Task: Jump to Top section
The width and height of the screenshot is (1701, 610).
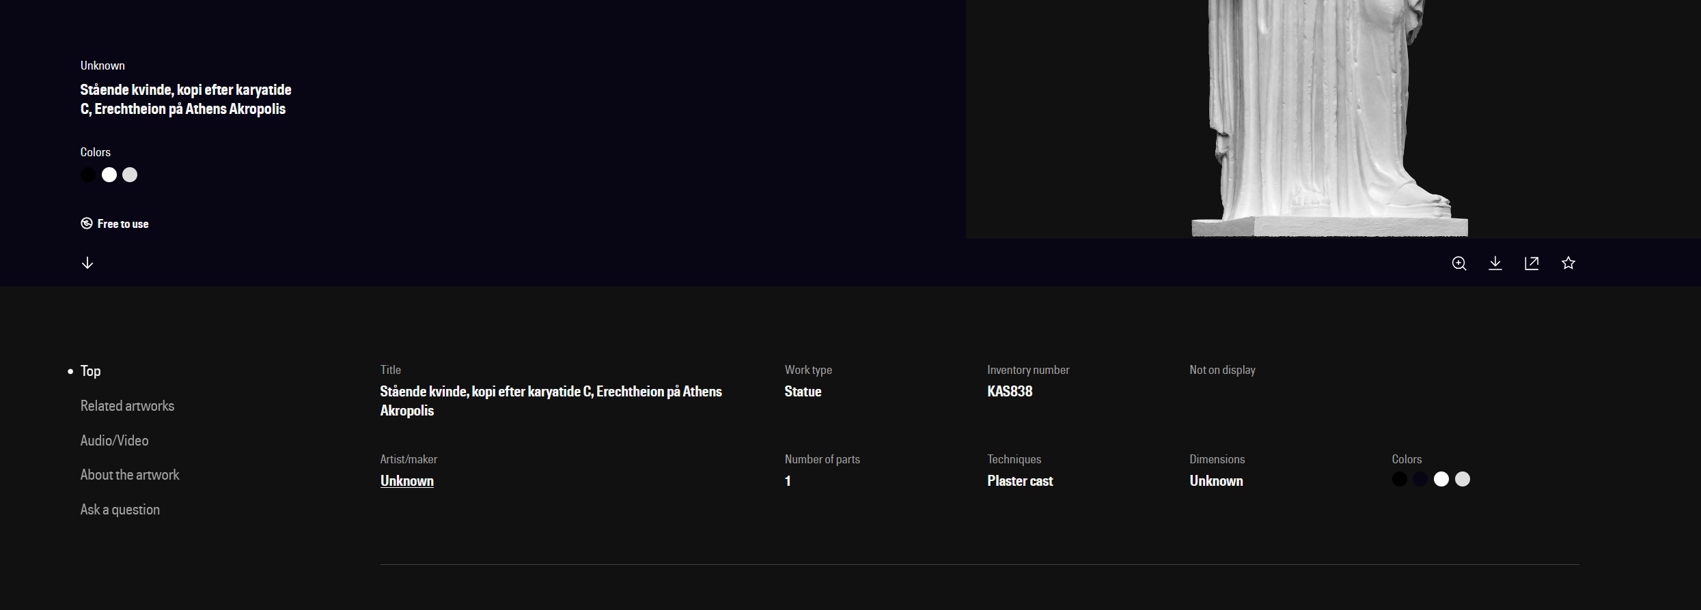Action: tap(90, 371)
